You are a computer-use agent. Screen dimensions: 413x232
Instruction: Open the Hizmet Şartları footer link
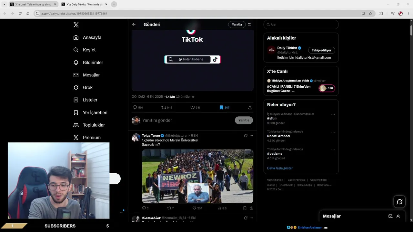[x=275, y=180]
